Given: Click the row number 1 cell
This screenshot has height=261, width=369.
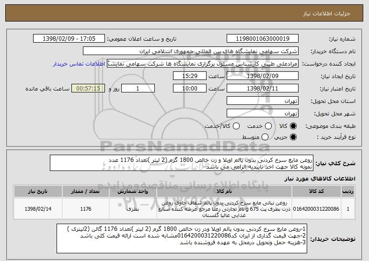Looking at the screenshot, I should click(x=348, y=209).
